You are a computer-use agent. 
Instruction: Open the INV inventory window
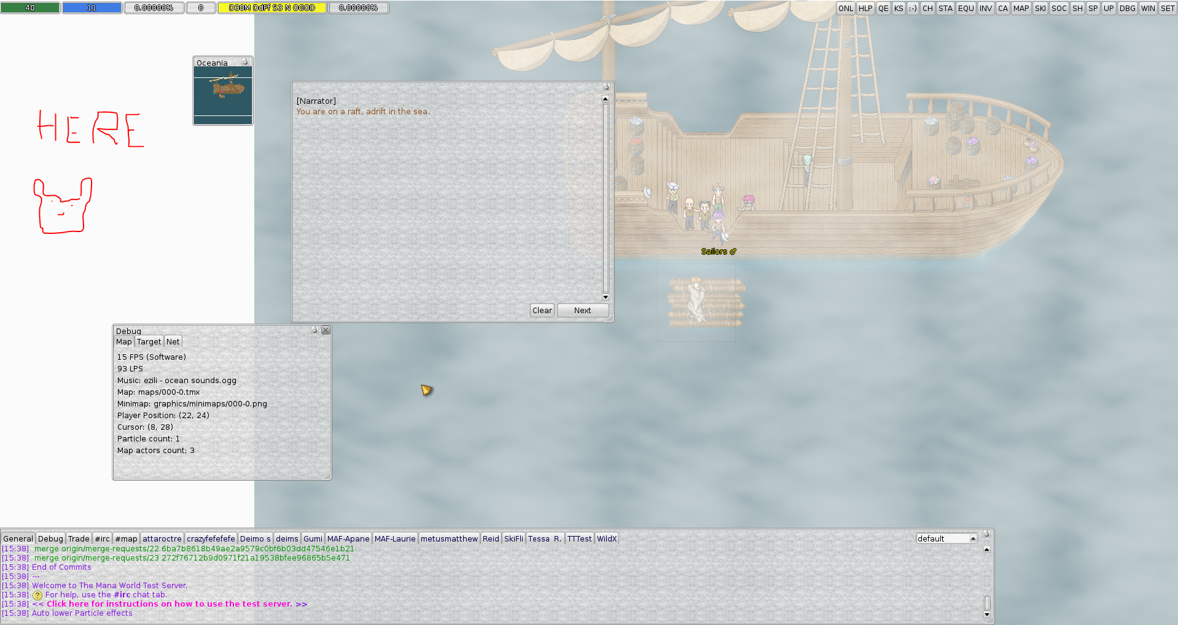tap(986, 8)
